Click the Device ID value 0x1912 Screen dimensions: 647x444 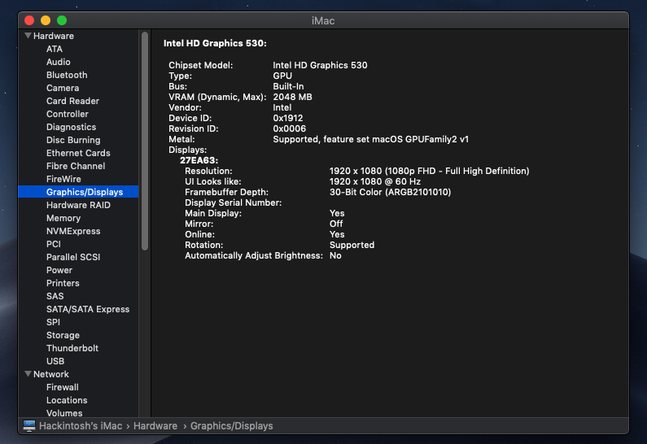(x=288, y=118)
